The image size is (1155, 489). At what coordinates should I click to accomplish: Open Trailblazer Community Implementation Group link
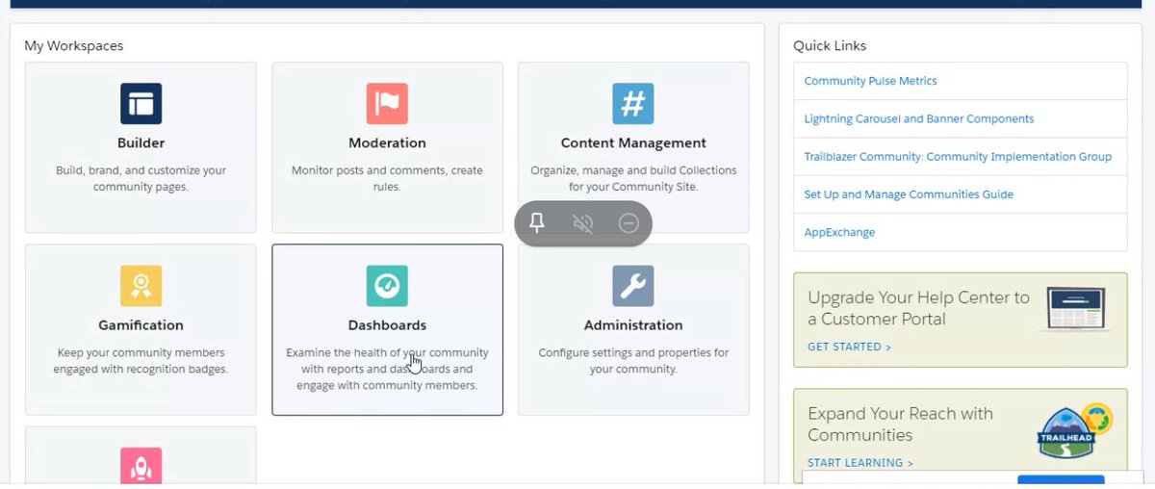click(958, 156)
